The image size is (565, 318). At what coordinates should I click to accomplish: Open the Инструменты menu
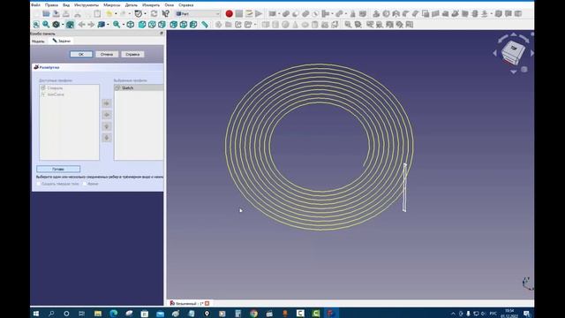[x=87, y=5]
